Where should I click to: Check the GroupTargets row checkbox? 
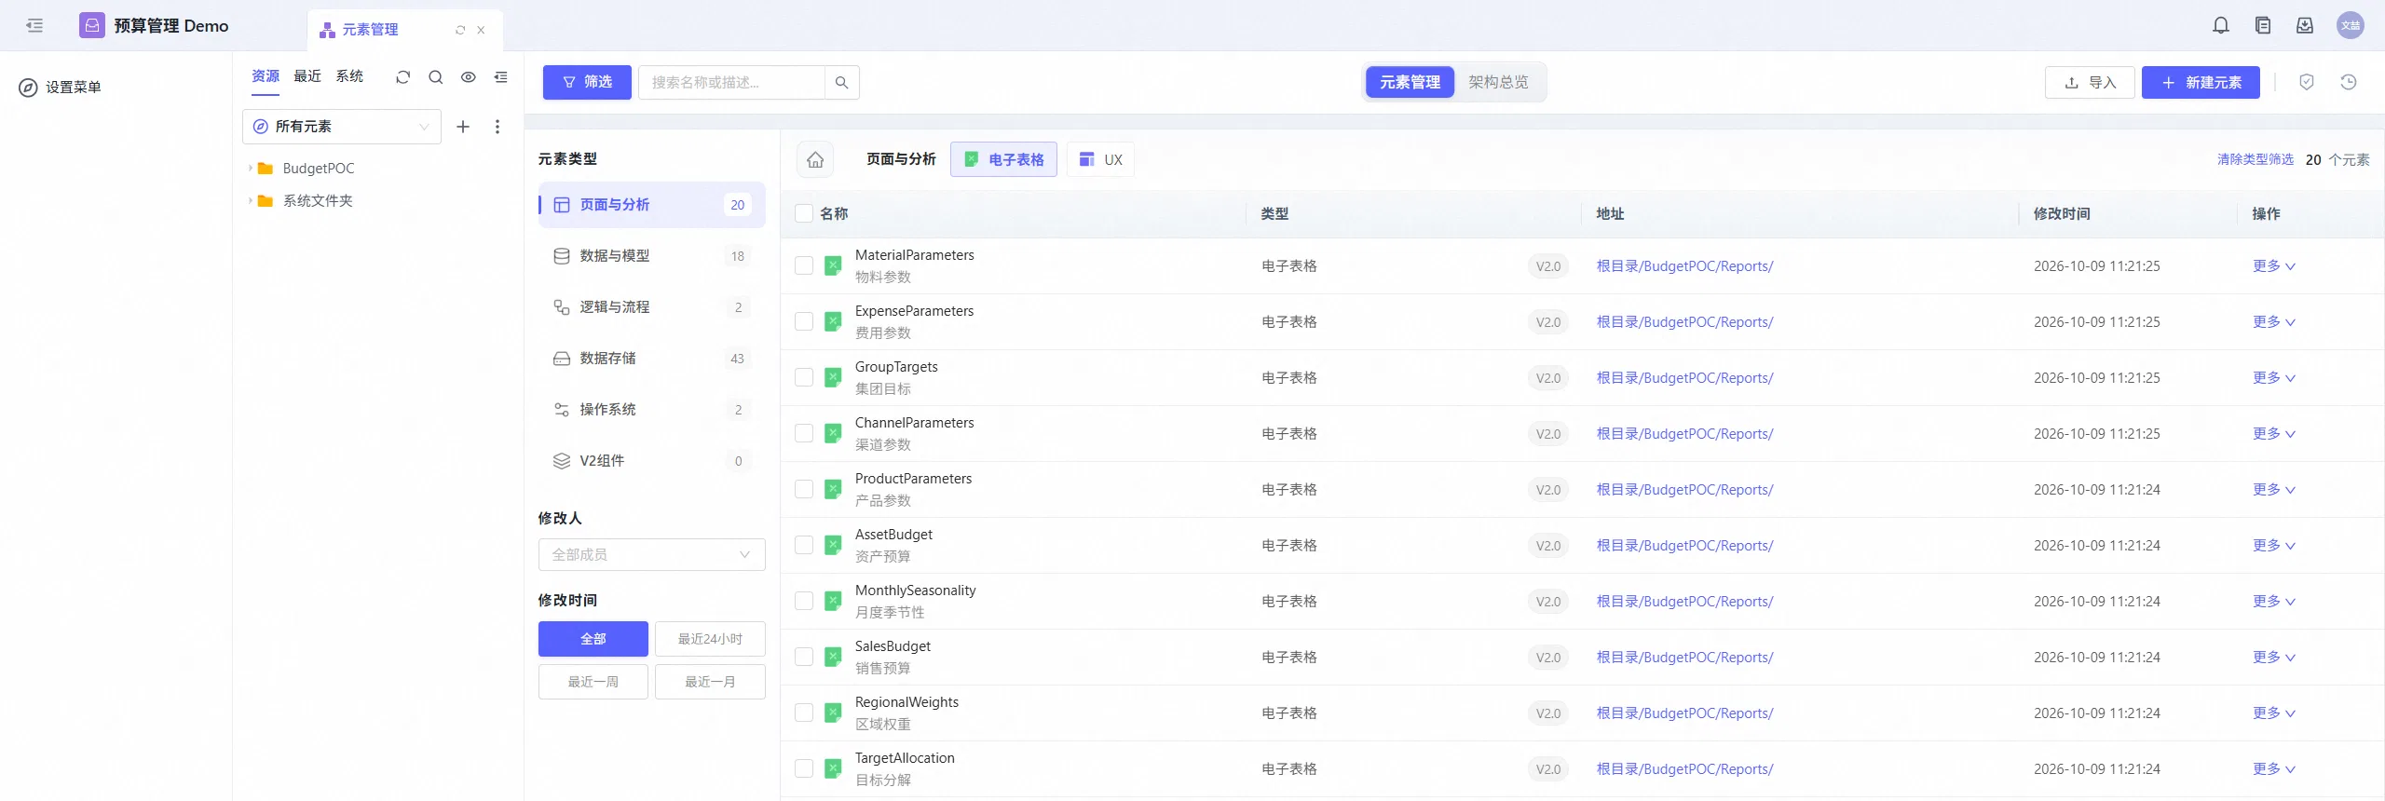click(804, 378)
